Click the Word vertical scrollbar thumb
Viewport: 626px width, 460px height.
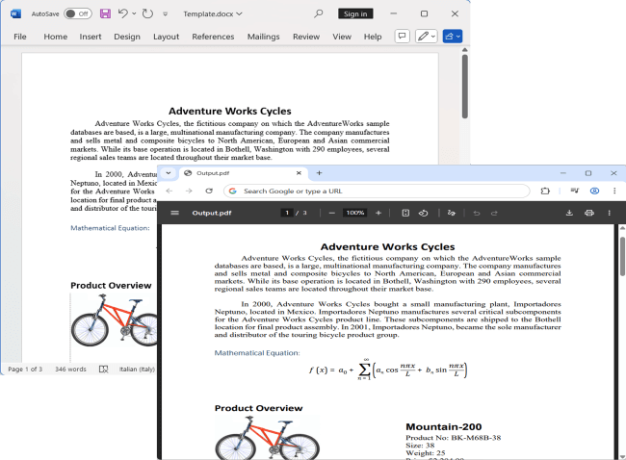[x=465, y=87]
